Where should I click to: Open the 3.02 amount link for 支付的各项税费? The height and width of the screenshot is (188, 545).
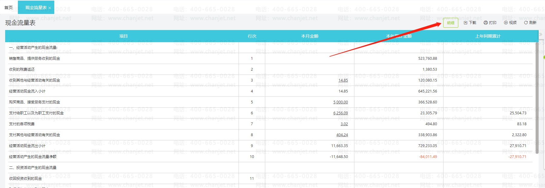point(344,124)
